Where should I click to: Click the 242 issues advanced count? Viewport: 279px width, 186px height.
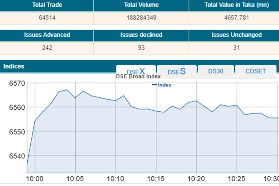(47, 48)
